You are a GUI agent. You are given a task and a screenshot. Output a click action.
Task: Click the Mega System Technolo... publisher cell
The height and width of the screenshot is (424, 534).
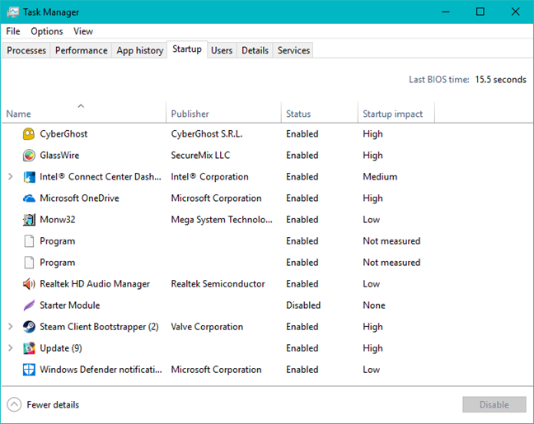point(222,220)
